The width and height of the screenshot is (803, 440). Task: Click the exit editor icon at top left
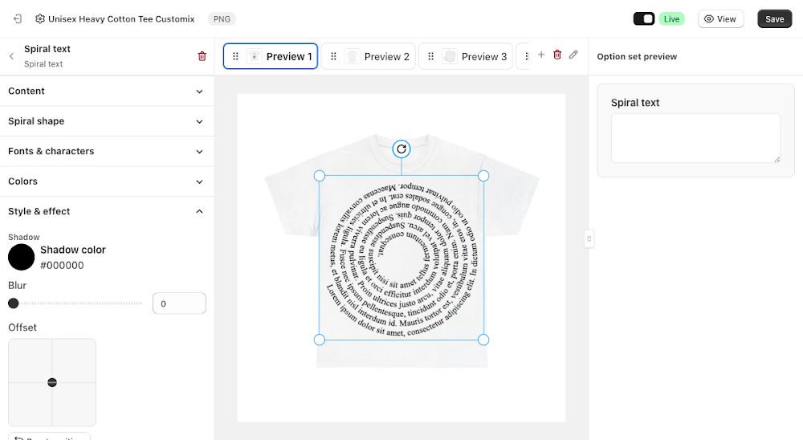click(18, 19)
